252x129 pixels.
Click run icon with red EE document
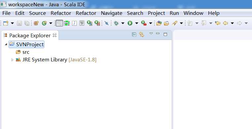click(x=97, y=23)
